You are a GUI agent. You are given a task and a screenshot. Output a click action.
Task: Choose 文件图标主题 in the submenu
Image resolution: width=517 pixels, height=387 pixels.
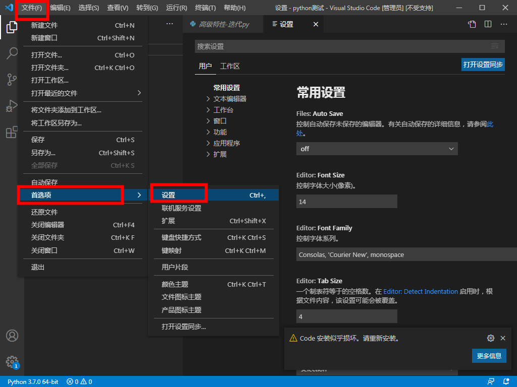(x=214, y=297)
